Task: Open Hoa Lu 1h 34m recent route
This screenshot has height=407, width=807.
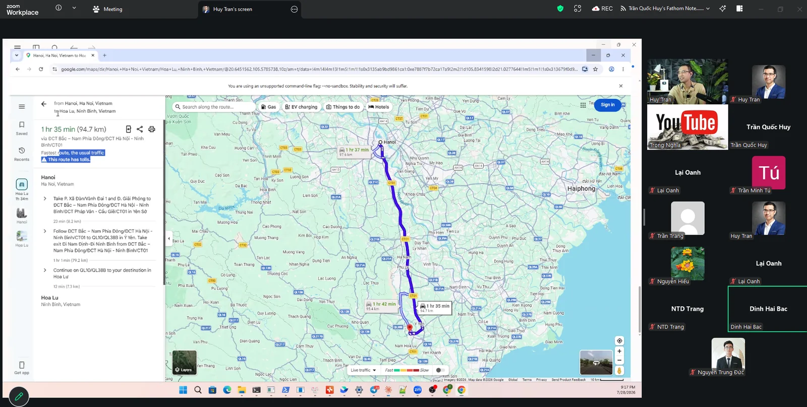Action: coord(22,189)
